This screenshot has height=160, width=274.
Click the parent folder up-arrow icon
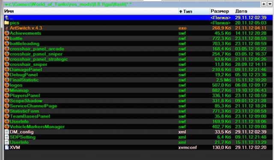click(7, 18)
